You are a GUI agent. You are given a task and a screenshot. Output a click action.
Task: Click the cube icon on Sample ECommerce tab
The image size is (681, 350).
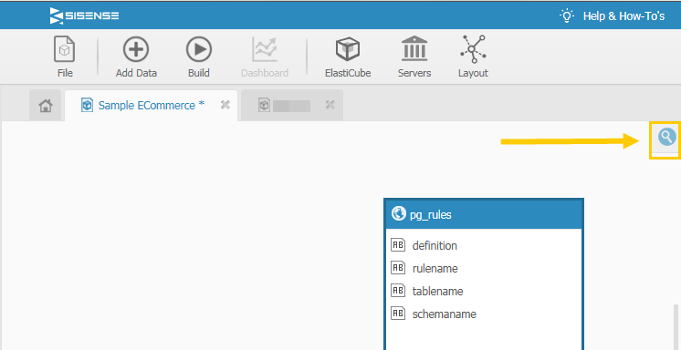88,105
